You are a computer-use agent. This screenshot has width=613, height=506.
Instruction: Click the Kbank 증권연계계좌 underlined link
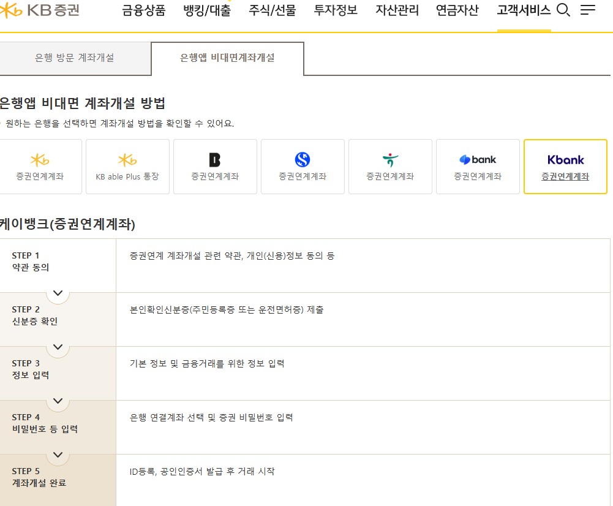pos(565,176)
